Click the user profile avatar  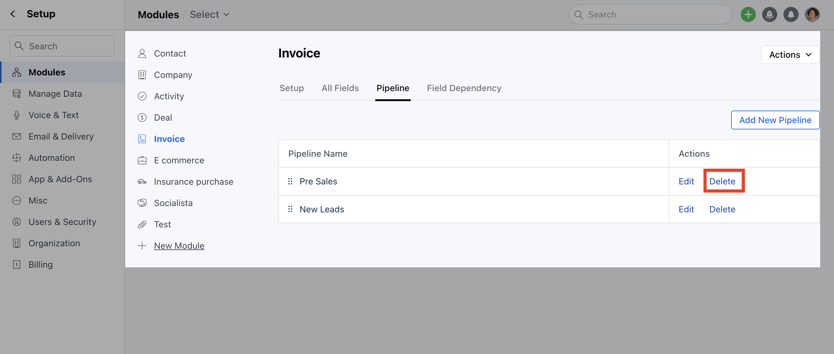click(812, 14)
